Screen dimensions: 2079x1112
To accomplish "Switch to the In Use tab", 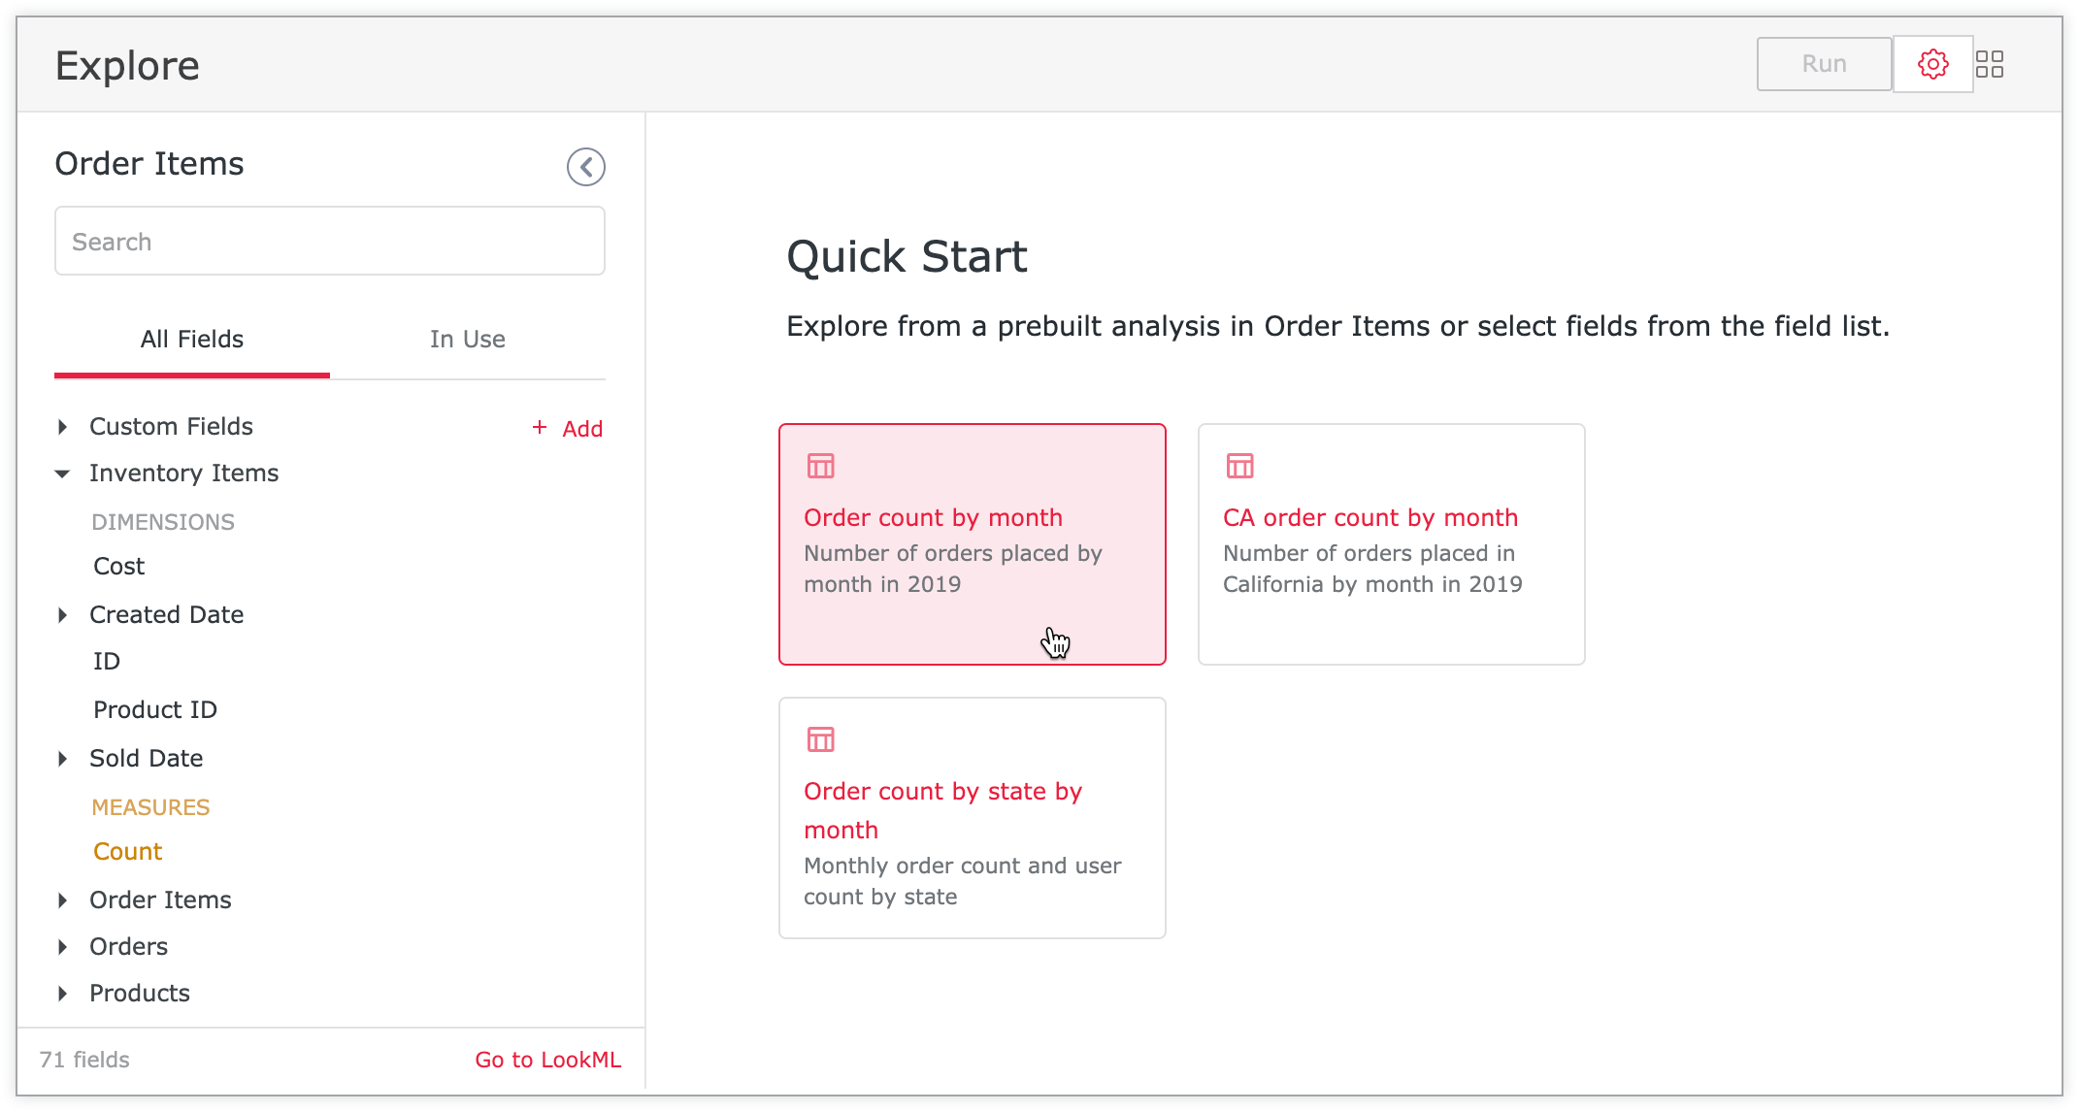I will pyautogui.click(x=466, y=340).
